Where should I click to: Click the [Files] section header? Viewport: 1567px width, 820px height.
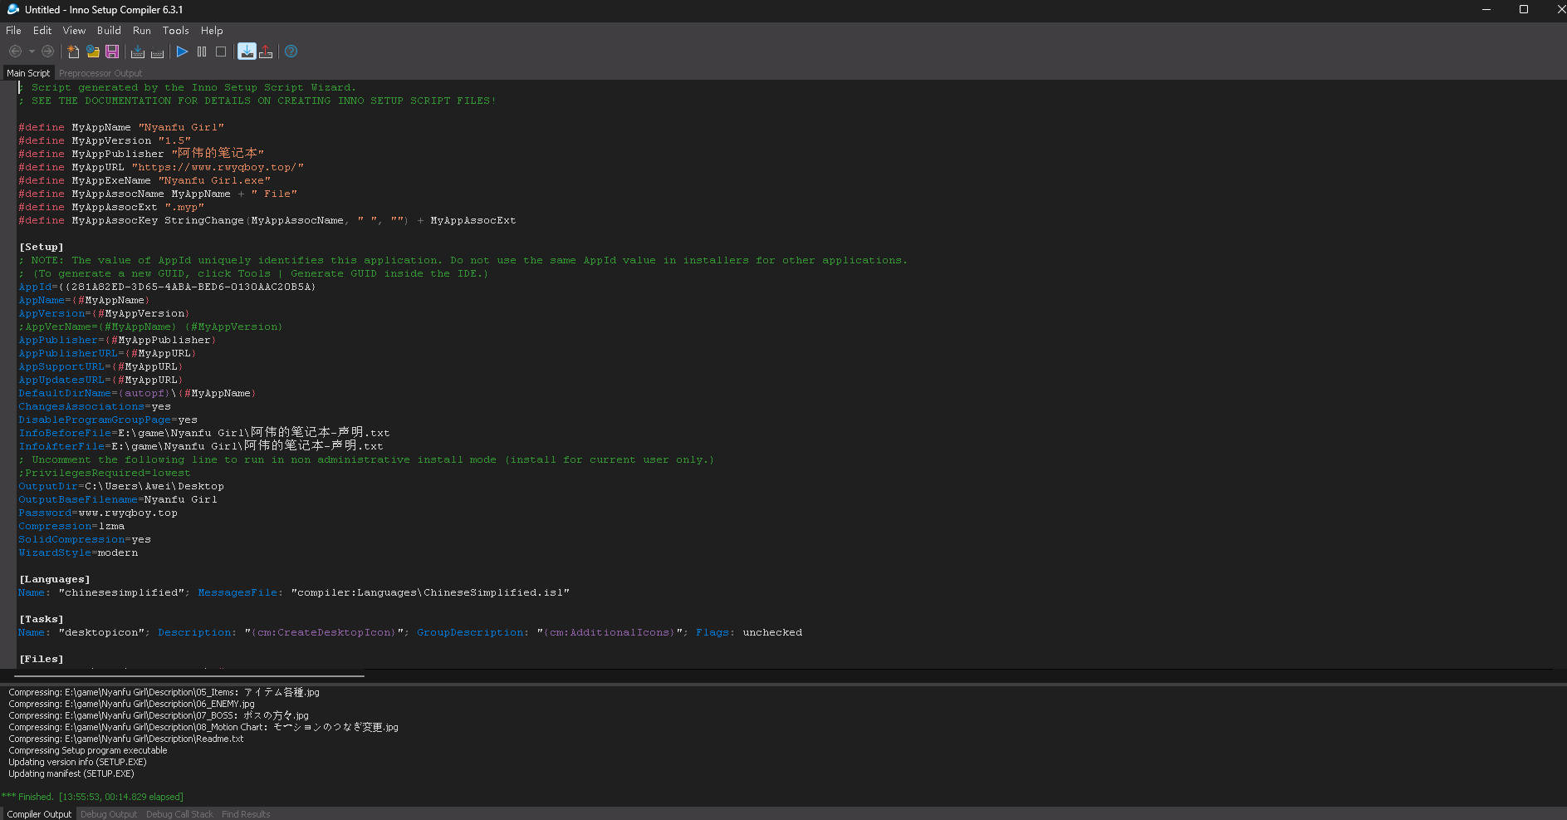[x=42, y=659]
